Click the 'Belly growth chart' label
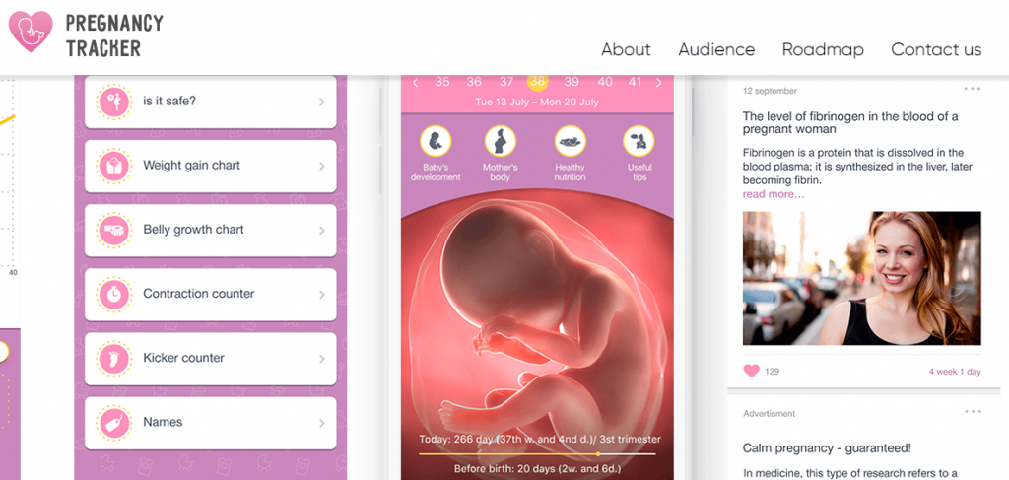 click(194, 230)
